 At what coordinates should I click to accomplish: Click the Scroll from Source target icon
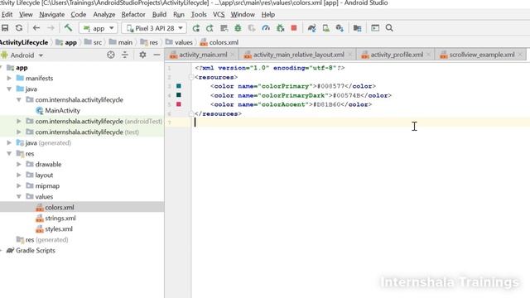pyautogui.click(x=110, y=55)
